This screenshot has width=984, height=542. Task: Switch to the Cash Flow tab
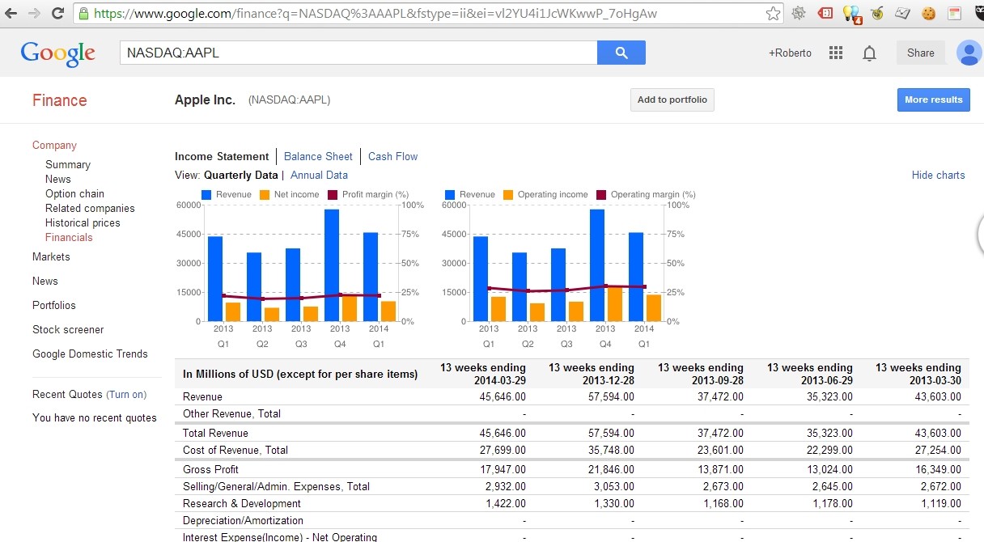(x=393, y=157)
